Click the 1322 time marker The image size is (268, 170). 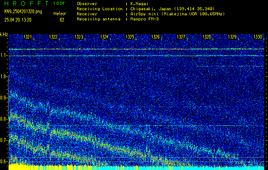point(53,37)
